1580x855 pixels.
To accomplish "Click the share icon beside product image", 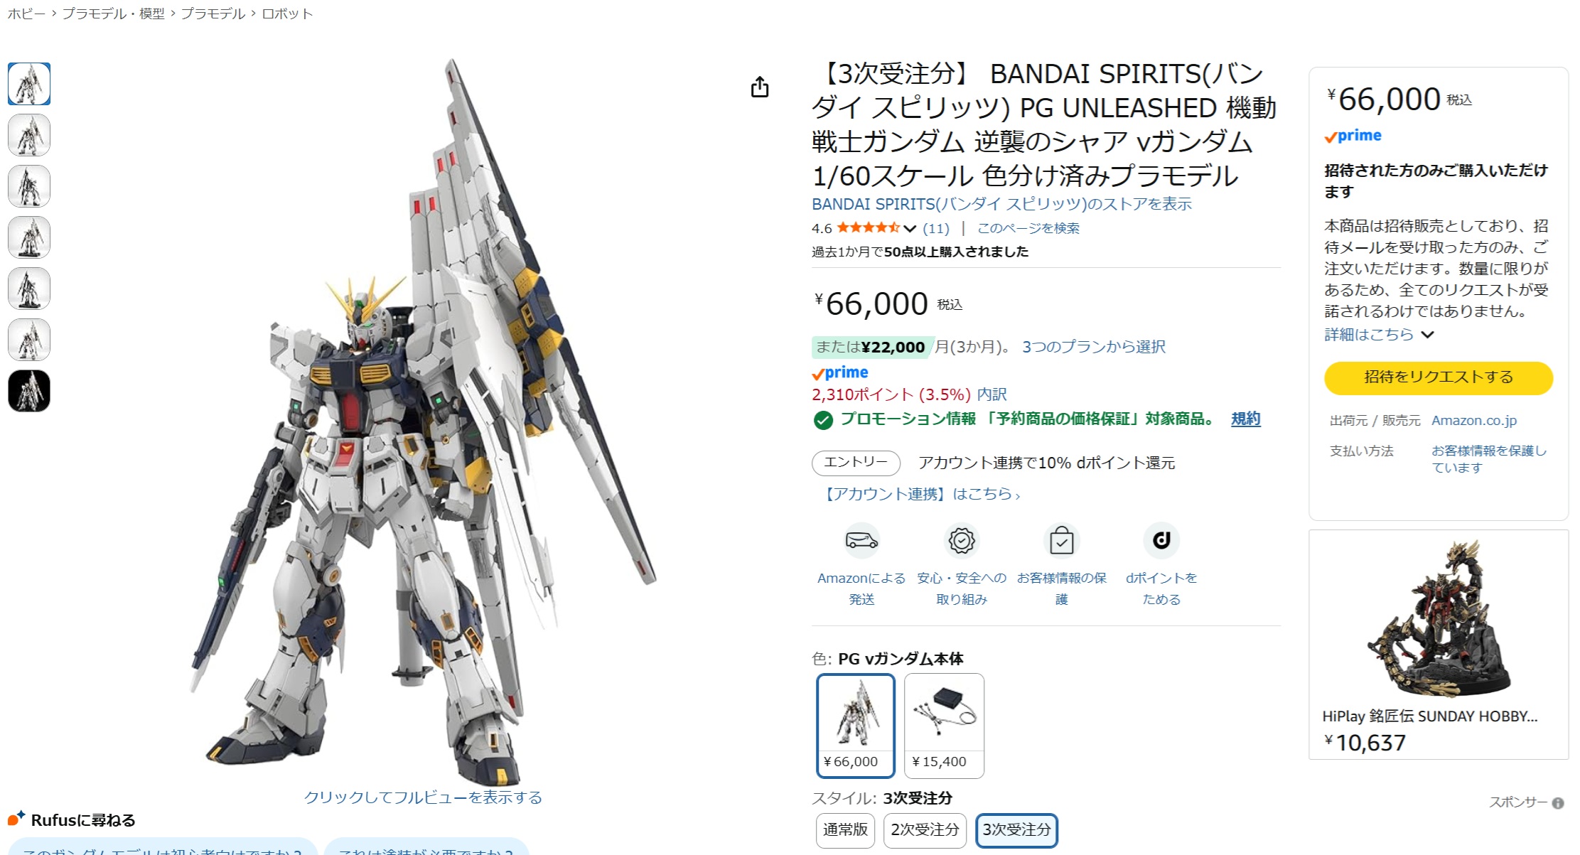I will point(760,87).
